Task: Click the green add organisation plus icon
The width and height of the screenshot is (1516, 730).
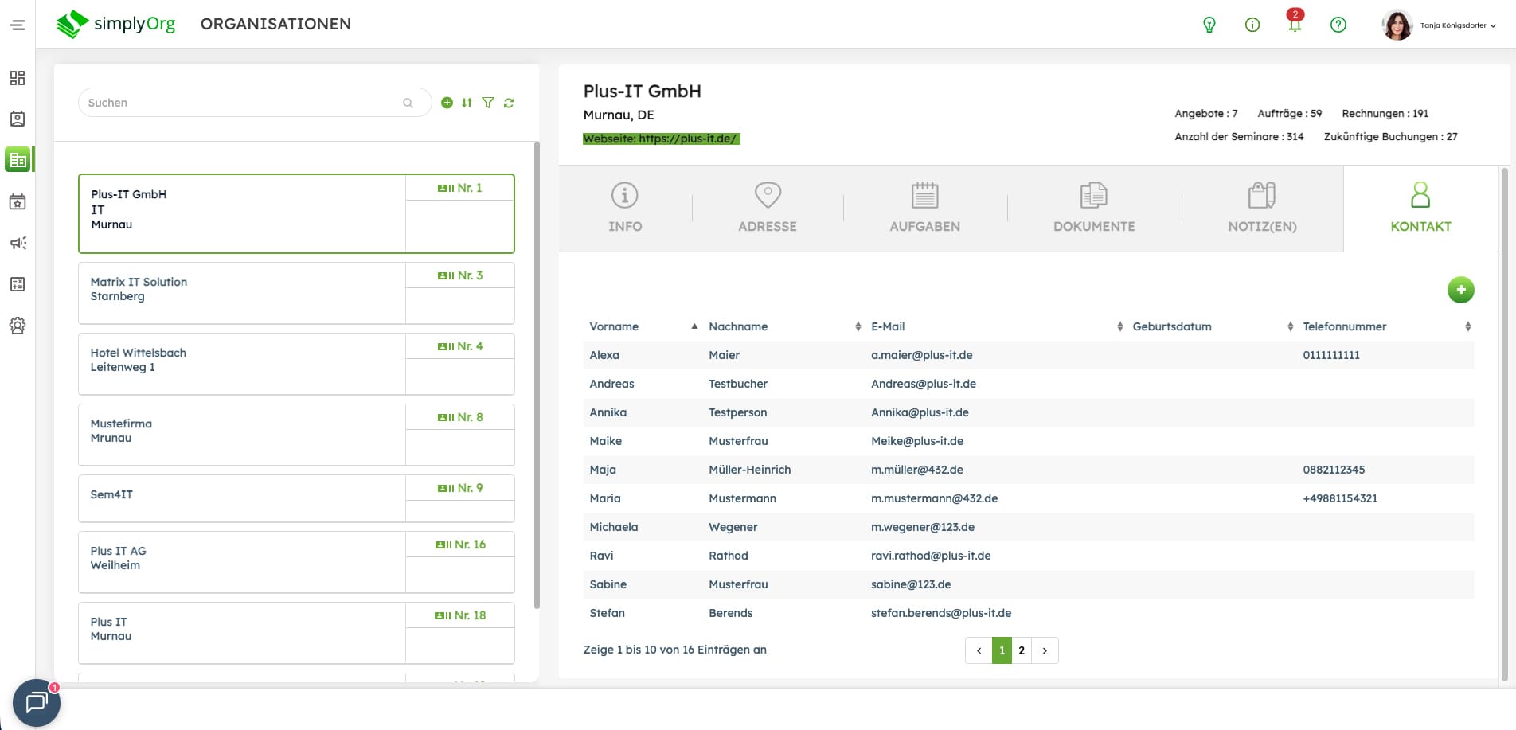Action: (x=447, y=103)
